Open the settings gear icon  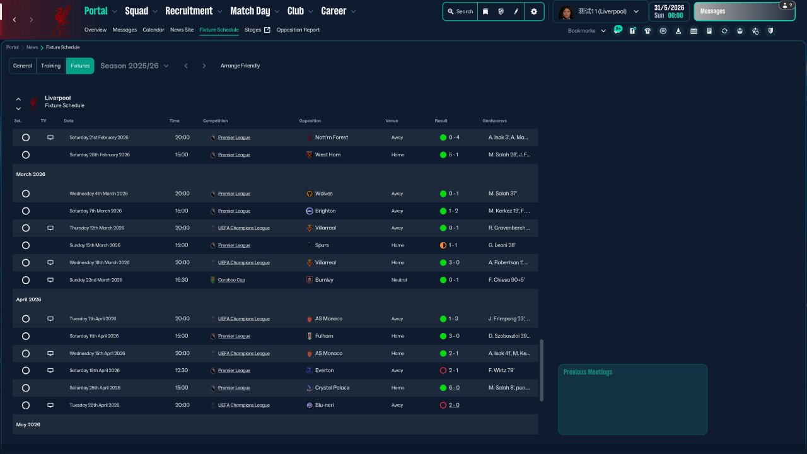tap(534, 11)
